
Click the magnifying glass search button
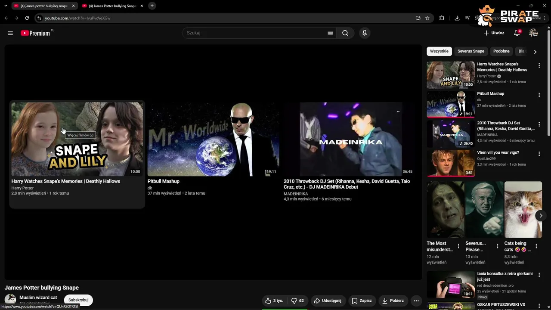[x=345, y=33]
